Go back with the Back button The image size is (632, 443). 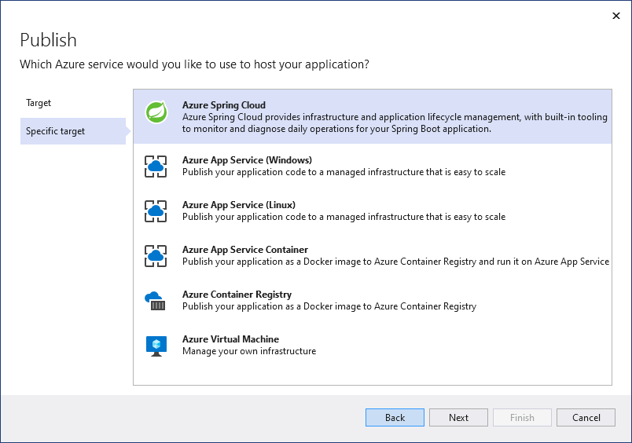(x=395, y=418)
